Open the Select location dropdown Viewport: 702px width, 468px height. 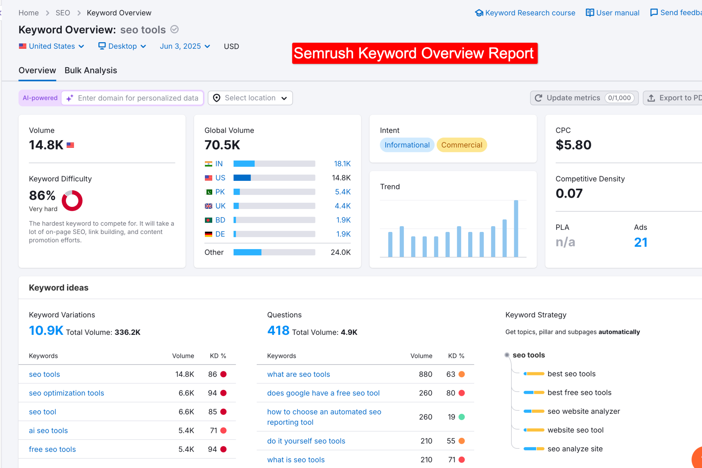pyautogui.click(x=250, y=98)
